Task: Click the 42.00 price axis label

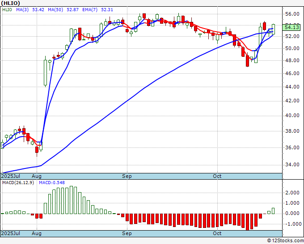Action: coord(292,101)
